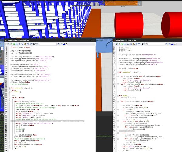The width and height of the screenshot is (182, 152).
Task: Click Find field in FeederScript editor
Action: coord(156,44)
